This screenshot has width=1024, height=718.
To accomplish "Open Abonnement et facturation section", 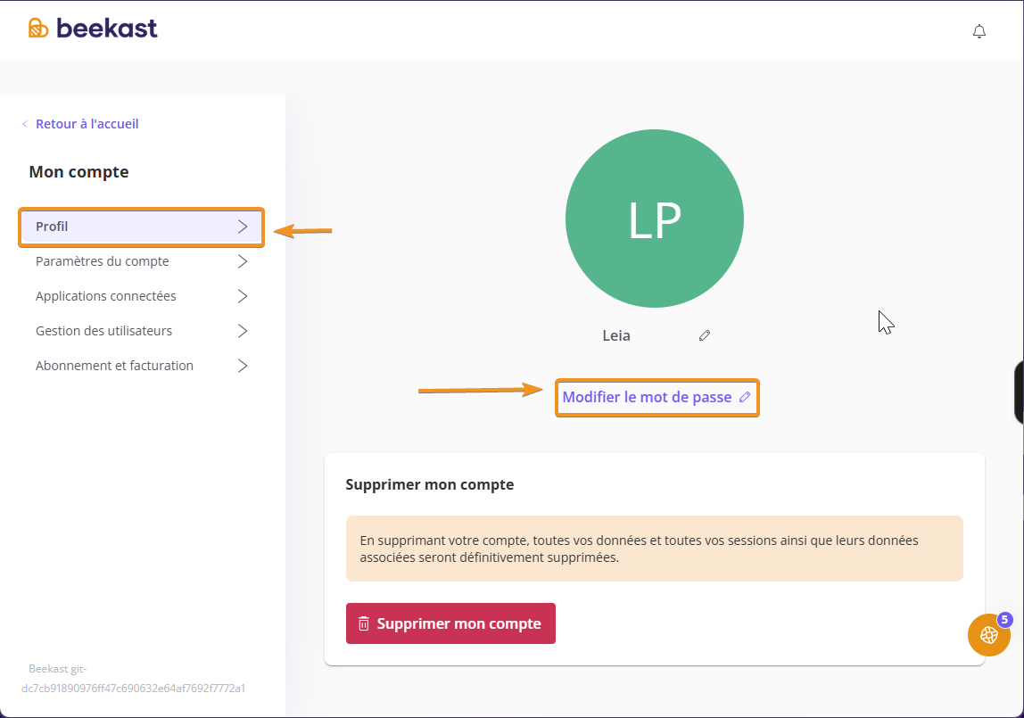I will click(114, 366).
